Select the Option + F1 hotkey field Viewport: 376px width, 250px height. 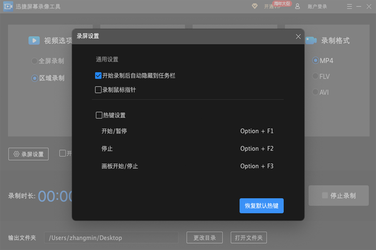click(257, 131)
